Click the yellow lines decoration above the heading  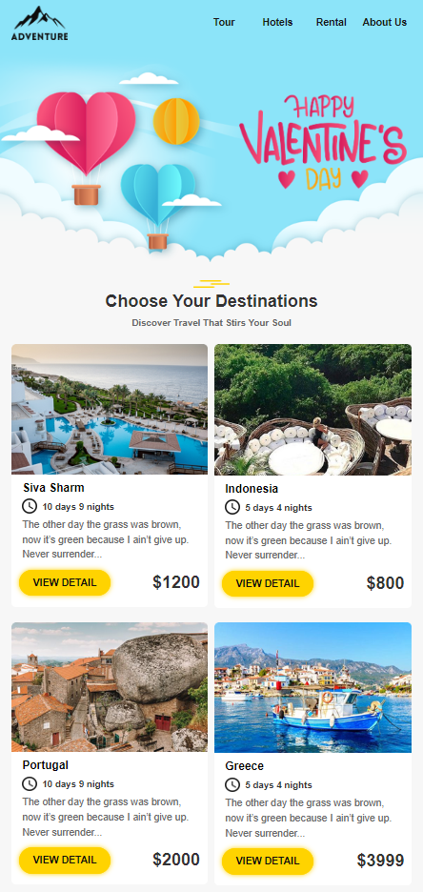[x=211, y=283]
